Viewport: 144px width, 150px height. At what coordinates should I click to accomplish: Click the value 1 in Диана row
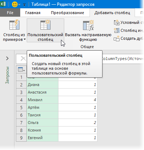(x=78, y=85)
